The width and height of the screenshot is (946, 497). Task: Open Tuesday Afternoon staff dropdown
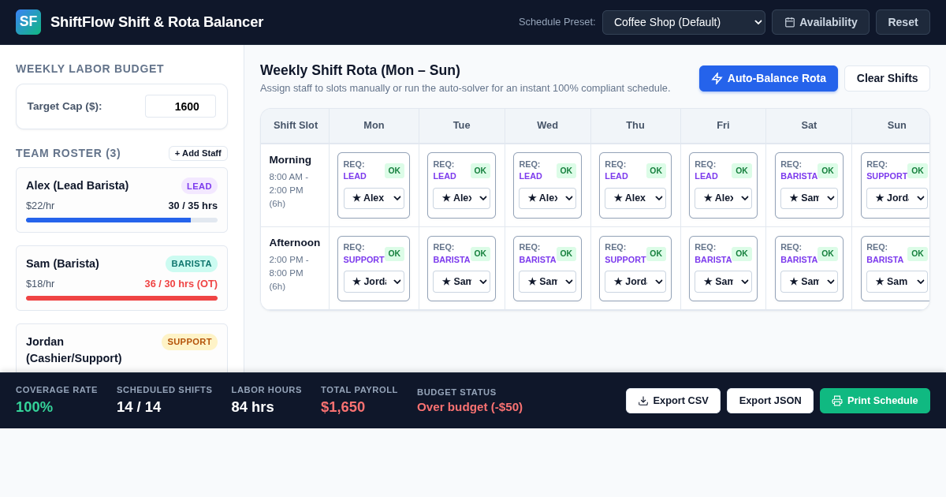461,282
